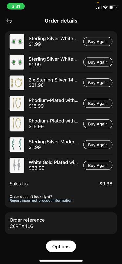View the gold hoop earrings set thumbnail

click(x=17, y=83)
